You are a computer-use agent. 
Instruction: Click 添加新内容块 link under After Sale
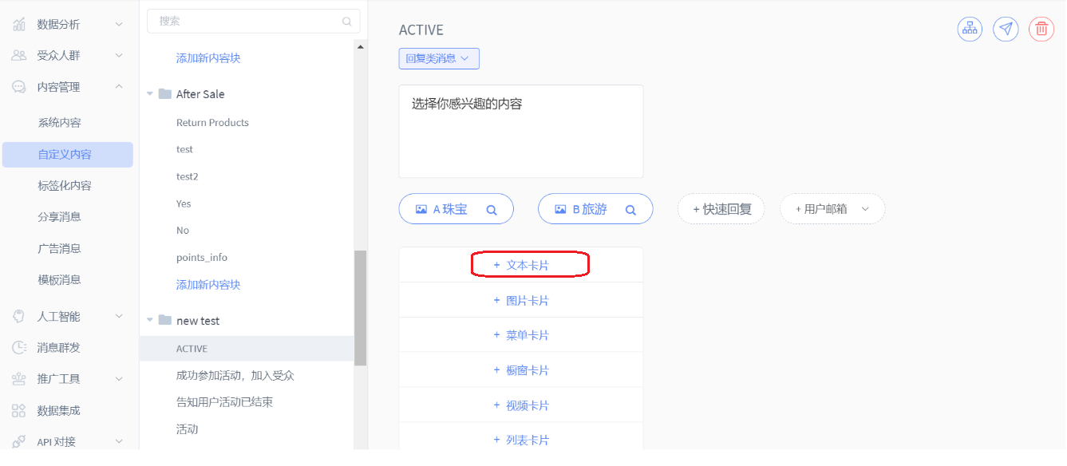[x=208, y=285]
